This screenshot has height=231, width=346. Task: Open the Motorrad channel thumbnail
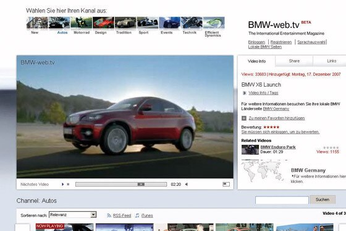point(81,22)
